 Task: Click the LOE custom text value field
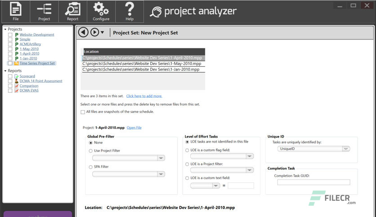[241, 186]
